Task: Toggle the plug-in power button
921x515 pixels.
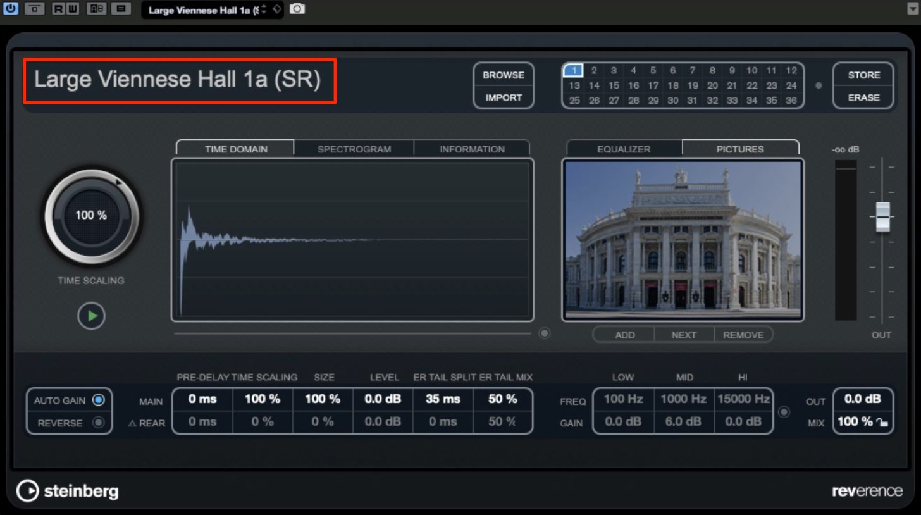Action: tap(11, 9)
